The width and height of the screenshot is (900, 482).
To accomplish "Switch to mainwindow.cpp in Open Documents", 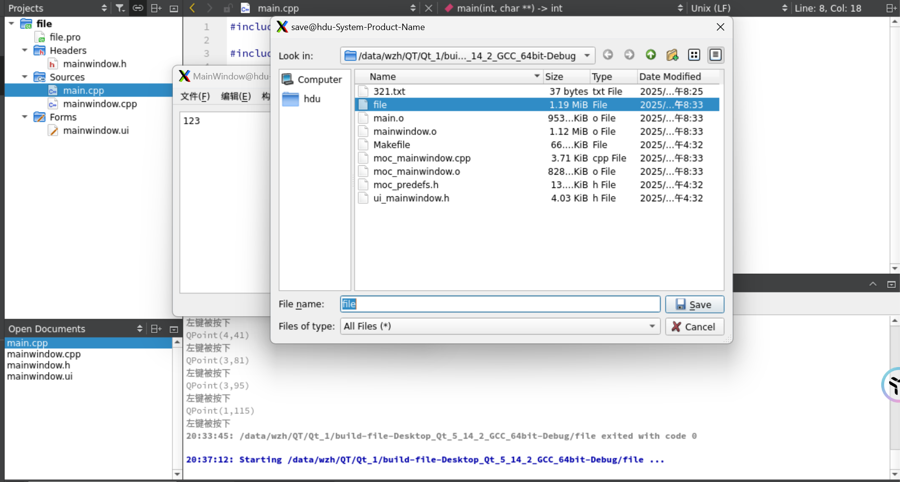I will pyautogui.click(x=43, y=354).
